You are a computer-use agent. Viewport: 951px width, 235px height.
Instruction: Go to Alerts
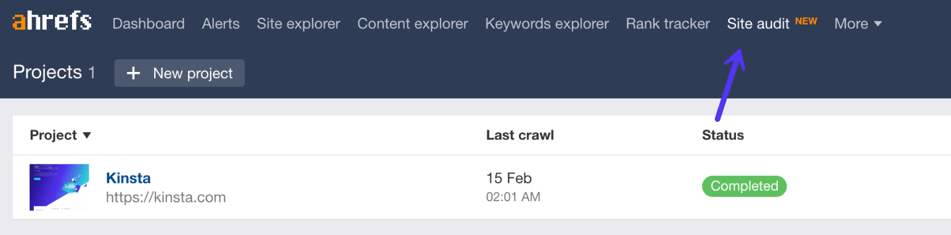coord(221,24)
